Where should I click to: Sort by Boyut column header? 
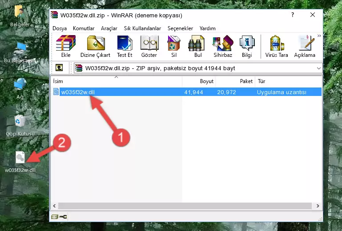tap(199, 81)
